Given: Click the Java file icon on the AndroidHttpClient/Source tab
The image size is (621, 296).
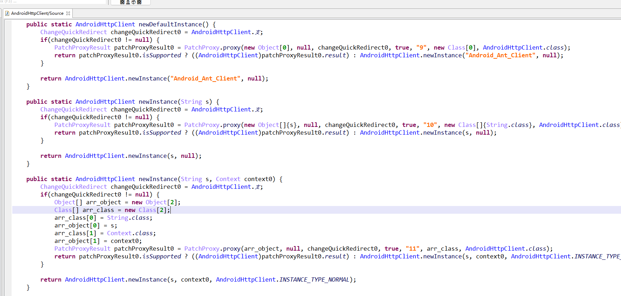Looking at the screenshot, I should 7,13.
